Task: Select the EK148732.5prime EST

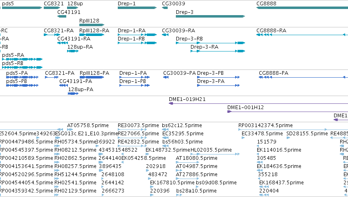Action: point(147,154)
